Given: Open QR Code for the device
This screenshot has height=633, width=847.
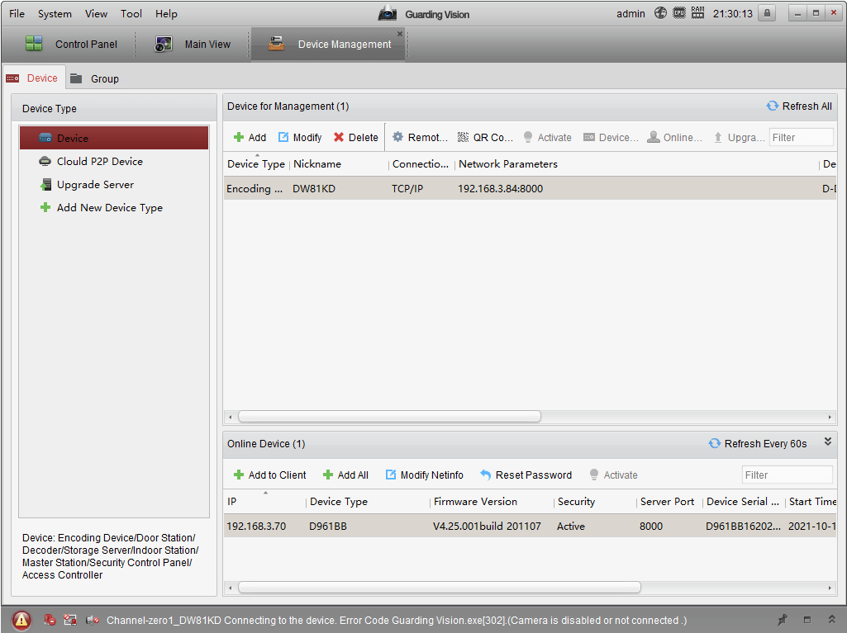Looking at the screenshot, I should 486,138.
